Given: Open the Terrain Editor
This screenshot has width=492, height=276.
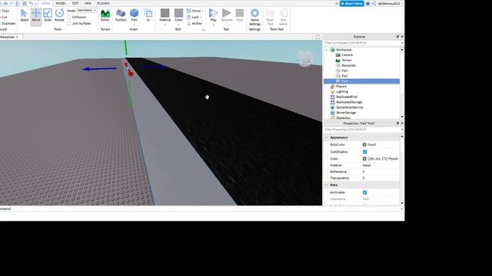Looking at the screenshot, I should click(x=105, y=15).
